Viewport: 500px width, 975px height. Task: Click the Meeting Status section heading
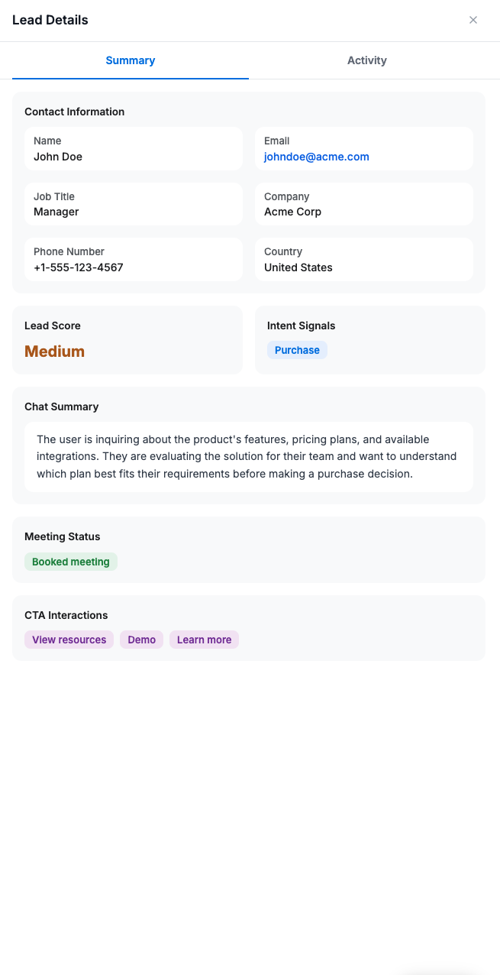tap(63, 536)
